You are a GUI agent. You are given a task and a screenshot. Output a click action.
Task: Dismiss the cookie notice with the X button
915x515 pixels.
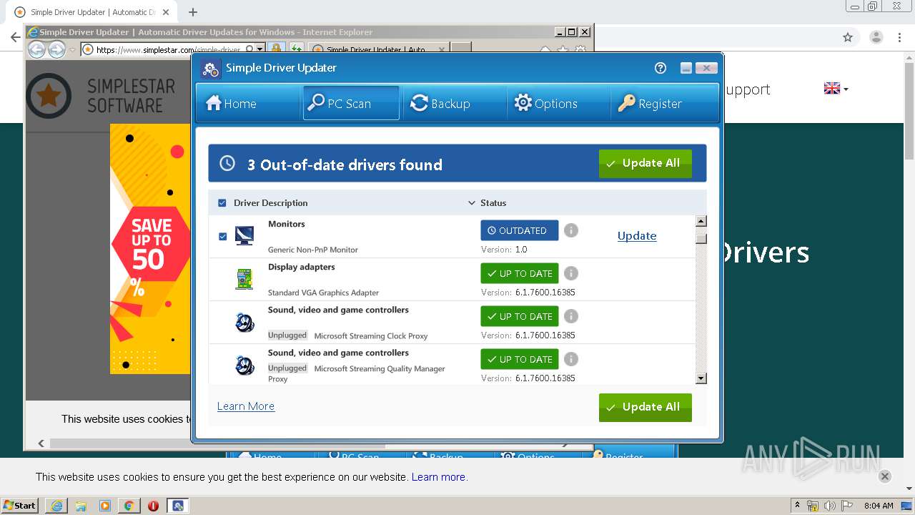coord(884,476)
